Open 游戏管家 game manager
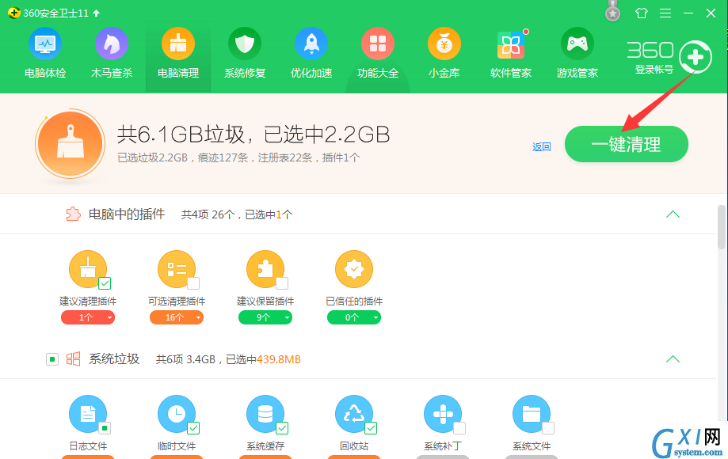Viewport: 728px width, 459px height. [577, 53]
